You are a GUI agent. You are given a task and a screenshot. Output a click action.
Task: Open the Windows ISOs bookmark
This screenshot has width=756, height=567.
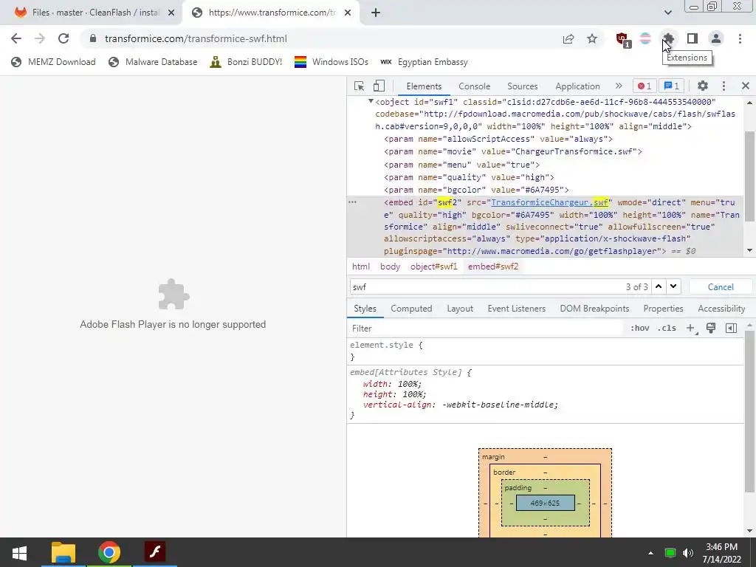[x=331, y=62]
